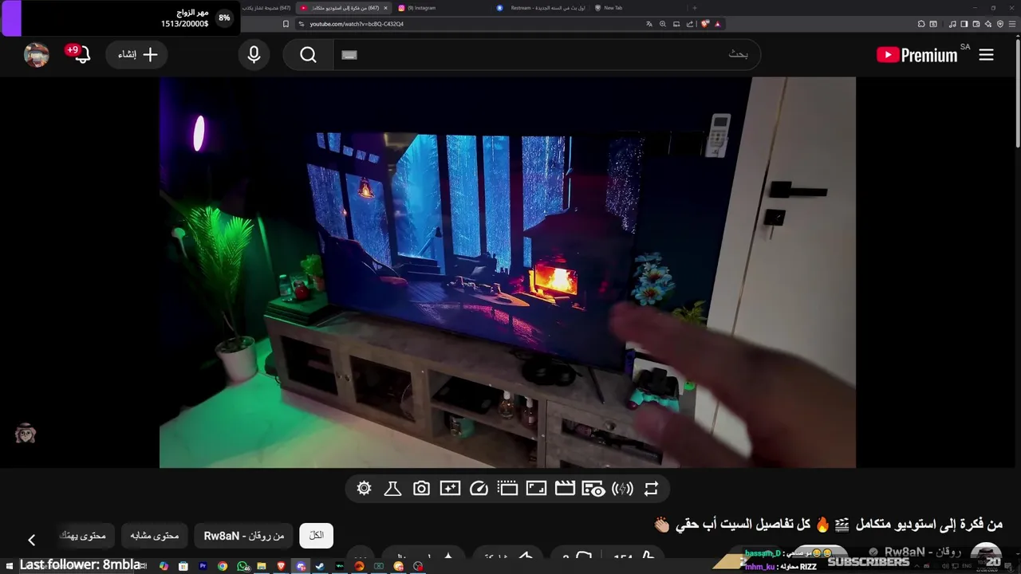This screenshot has width=1021, height=574.
Task: Toggle the eye visibility layout icon
Action: (593, 489)
